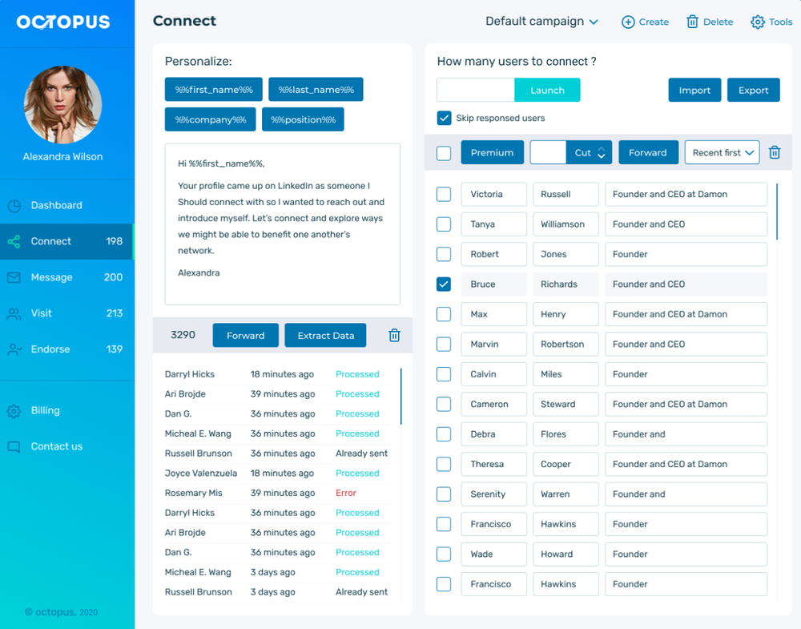Select the Connect menu item

[x=67, y=241]
